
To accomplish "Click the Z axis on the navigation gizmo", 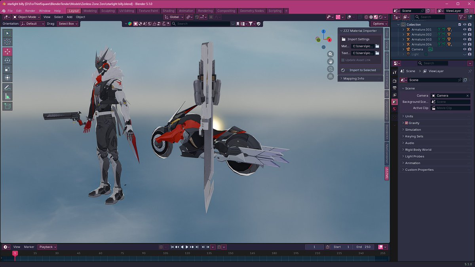I will click(x=323, y=31).
